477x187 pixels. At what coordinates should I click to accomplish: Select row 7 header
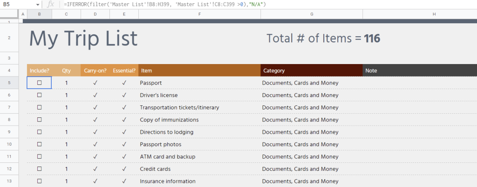pos(9,107)
